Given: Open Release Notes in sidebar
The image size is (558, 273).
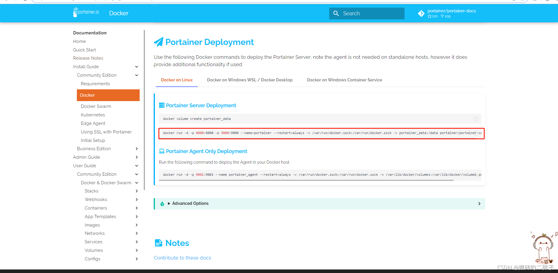Looking at the screenshot, I should [88, 58].
